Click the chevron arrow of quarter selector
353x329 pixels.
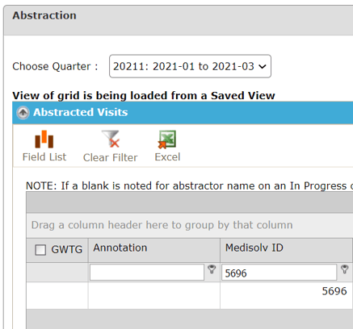pos(263,66)
